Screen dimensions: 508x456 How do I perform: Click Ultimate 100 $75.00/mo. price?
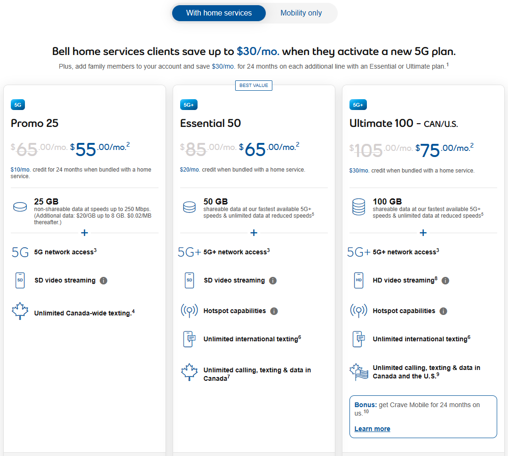point(444,150)
